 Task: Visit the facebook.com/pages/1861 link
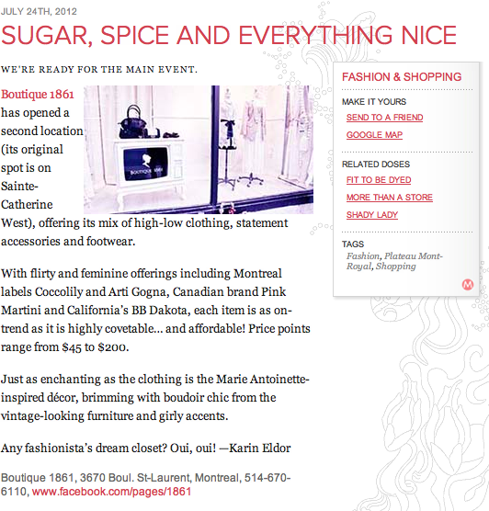pyautogui.click(x=111, y=492)
